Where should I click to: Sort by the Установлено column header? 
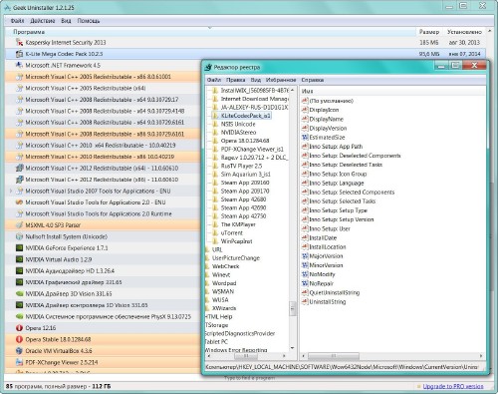coord(464,32)
